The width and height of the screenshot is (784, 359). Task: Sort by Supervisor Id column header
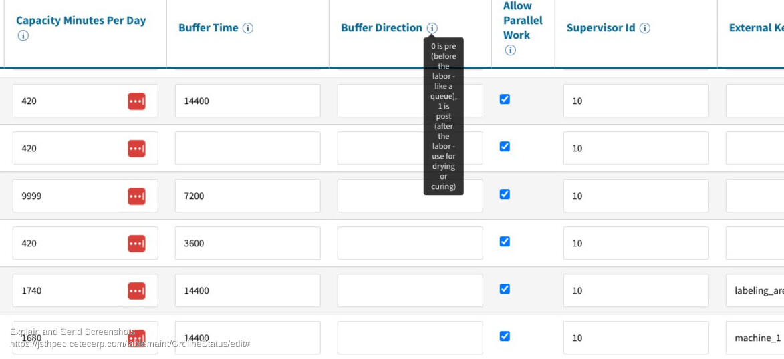click(601, 28)
